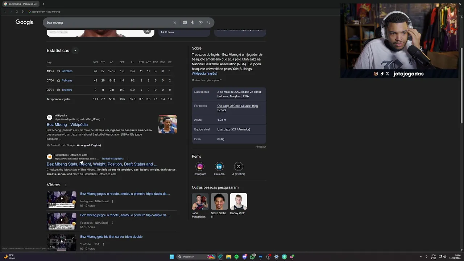Click the Windows taskbar Pesquisar search box
Screen dimensions: 464x261
click(x=196, y=257)
